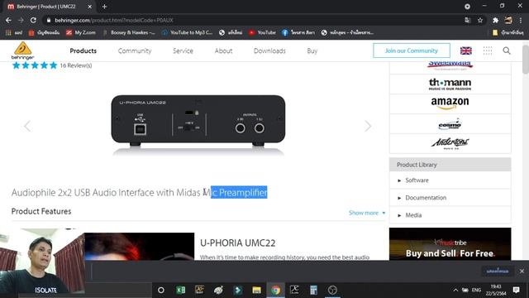This screenshot has height=298, width=529.
Task: Click the Behringer logo in the header
Action: click(22, 50)
